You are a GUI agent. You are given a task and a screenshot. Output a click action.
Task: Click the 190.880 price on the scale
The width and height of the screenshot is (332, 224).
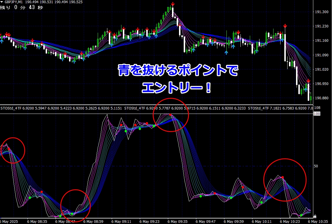pyautogui.click(x=321, y=98)
